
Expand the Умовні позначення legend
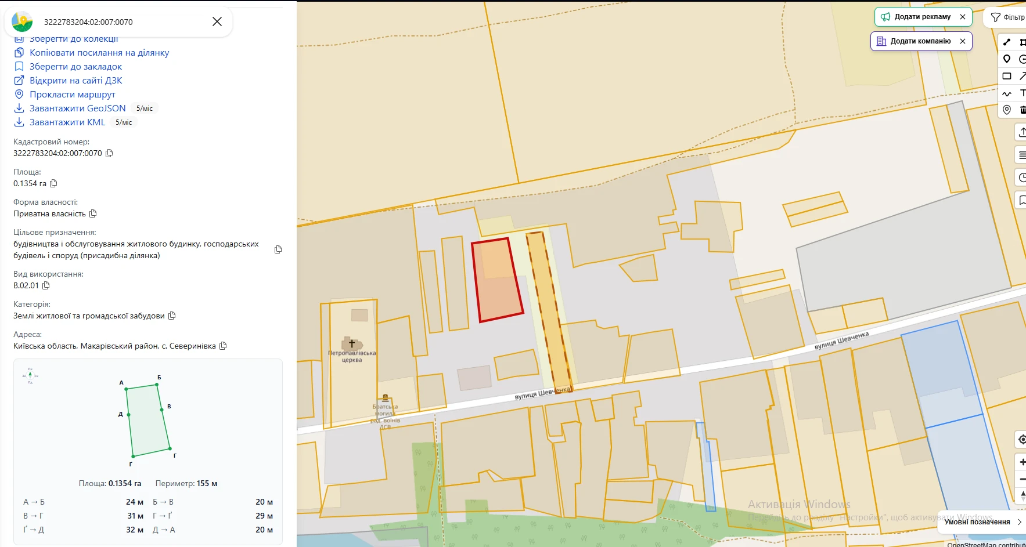(982, 522)
